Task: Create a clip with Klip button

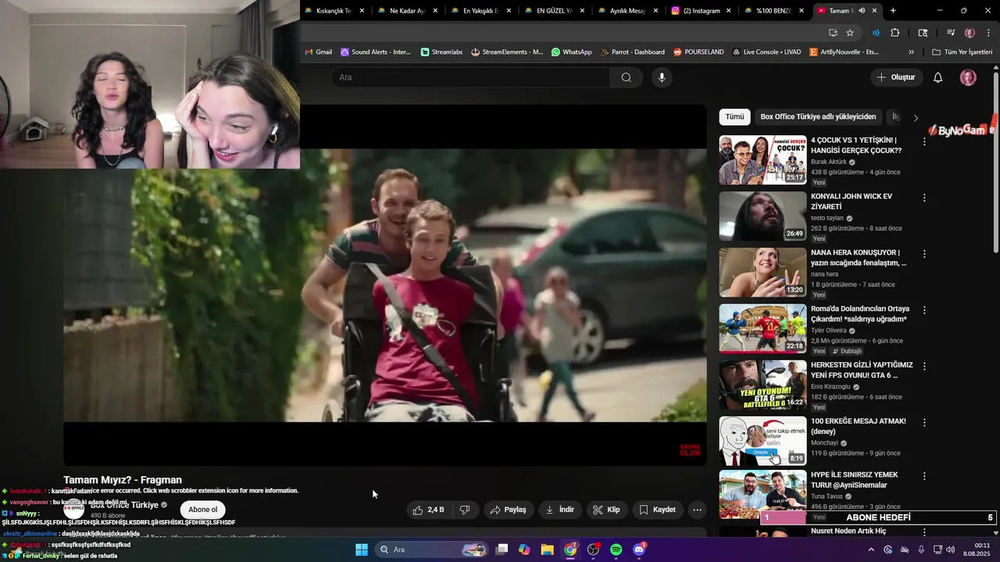Action: (607, 510)
